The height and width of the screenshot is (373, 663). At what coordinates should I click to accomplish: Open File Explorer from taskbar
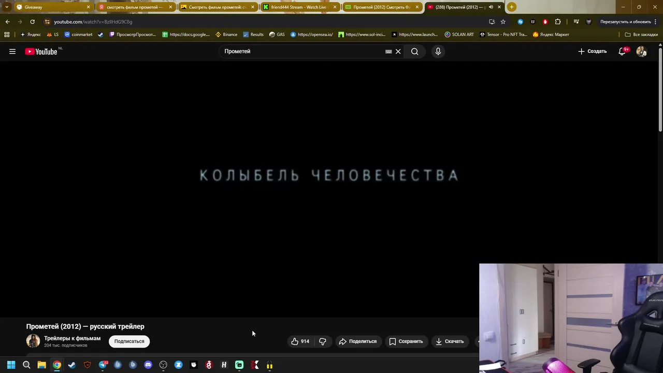point(41,365)
